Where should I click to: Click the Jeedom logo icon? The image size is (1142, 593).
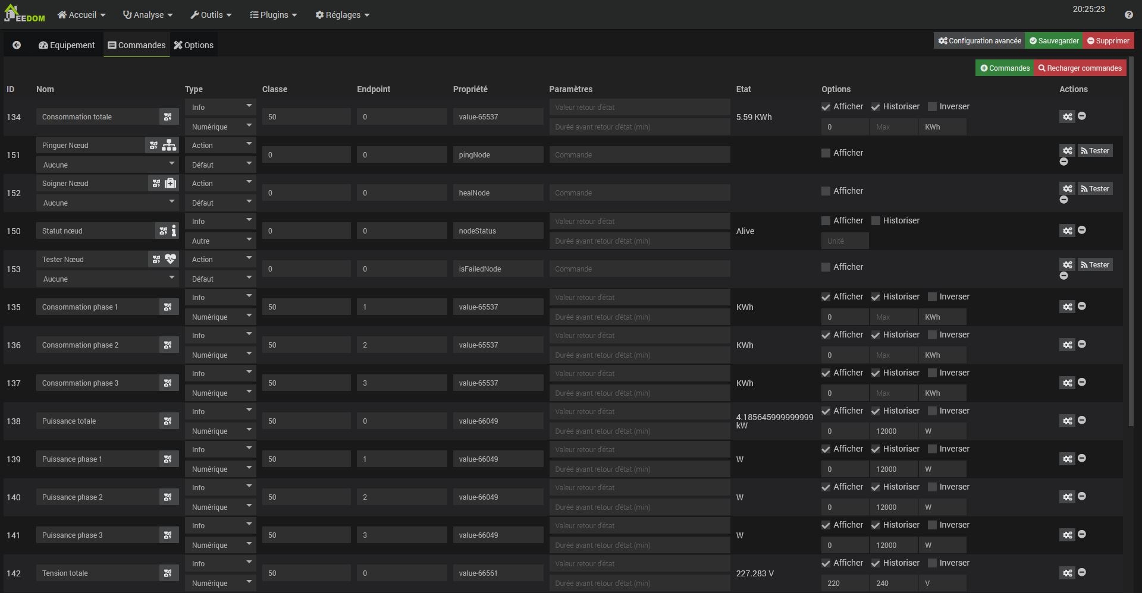coord(24,13)
